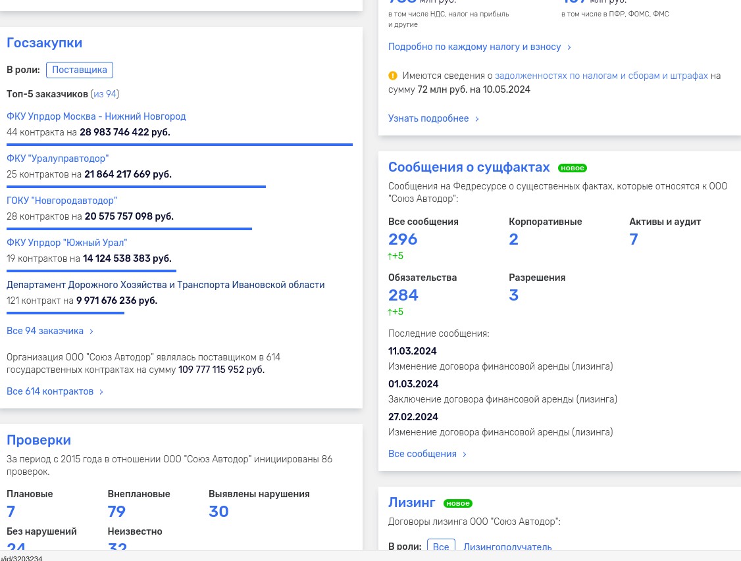Open Разрешения count 3
741x561 pixels.
514,295
